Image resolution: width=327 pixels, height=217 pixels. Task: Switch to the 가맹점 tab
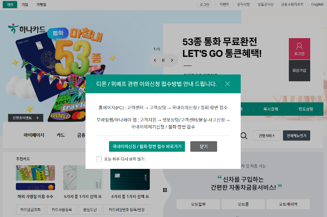coord(41,5)
